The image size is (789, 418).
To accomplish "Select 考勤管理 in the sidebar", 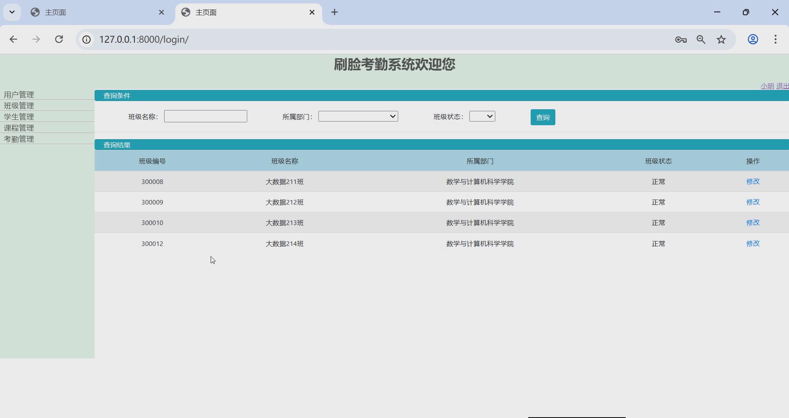I will click(x=19, y=139).
